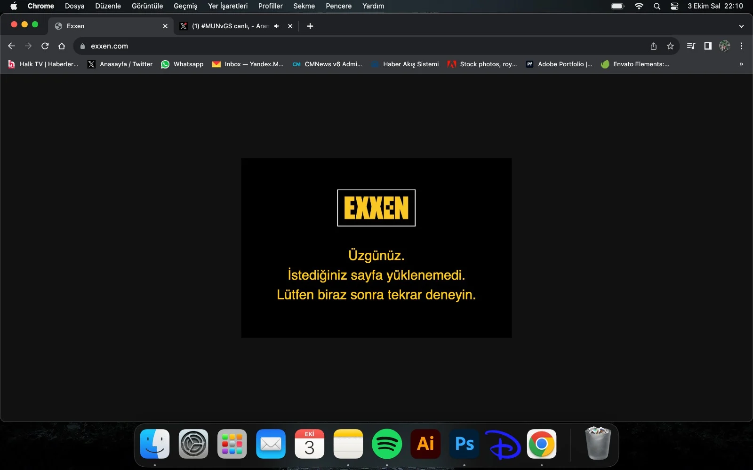753x470 pixels.
Task: Open a new tab with the plus button
Action: click(x=310, y=26)
